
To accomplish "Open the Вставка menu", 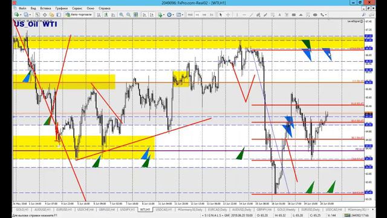I will point(45,8).
